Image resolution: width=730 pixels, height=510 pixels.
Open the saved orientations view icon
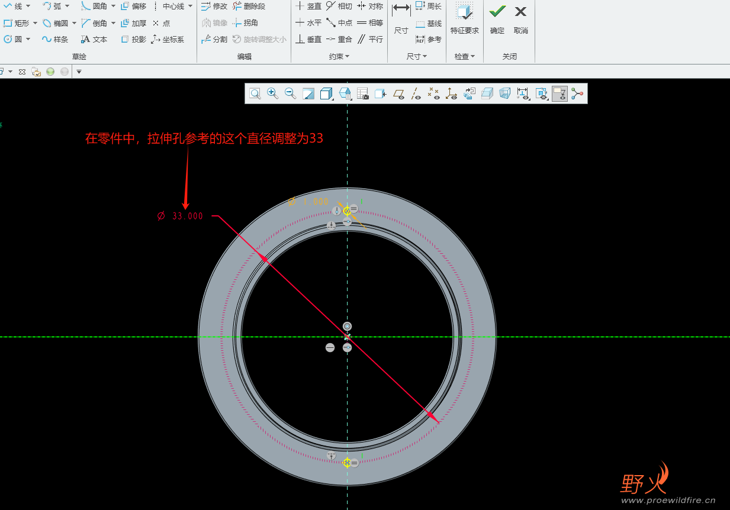pos(344,93)
